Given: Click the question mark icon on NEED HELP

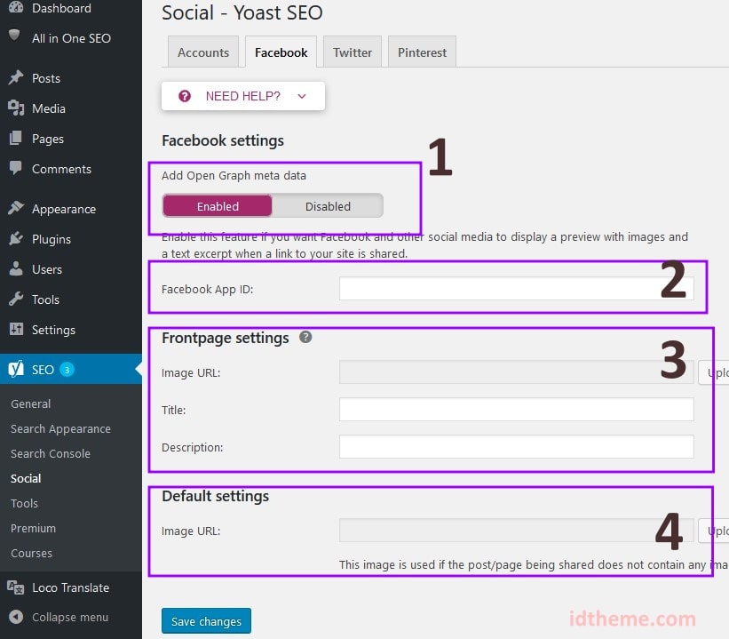Looking at the screenshot, I should tap(184, 95).
